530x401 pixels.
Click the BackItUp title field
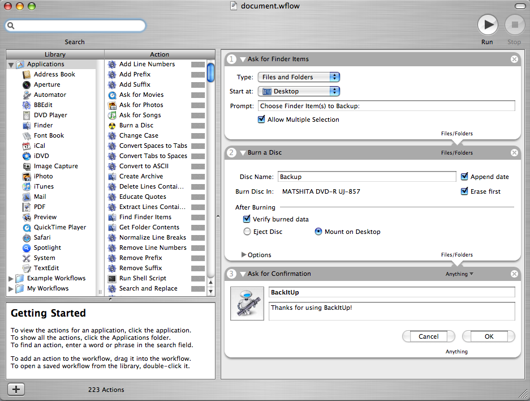coord(392,292)
